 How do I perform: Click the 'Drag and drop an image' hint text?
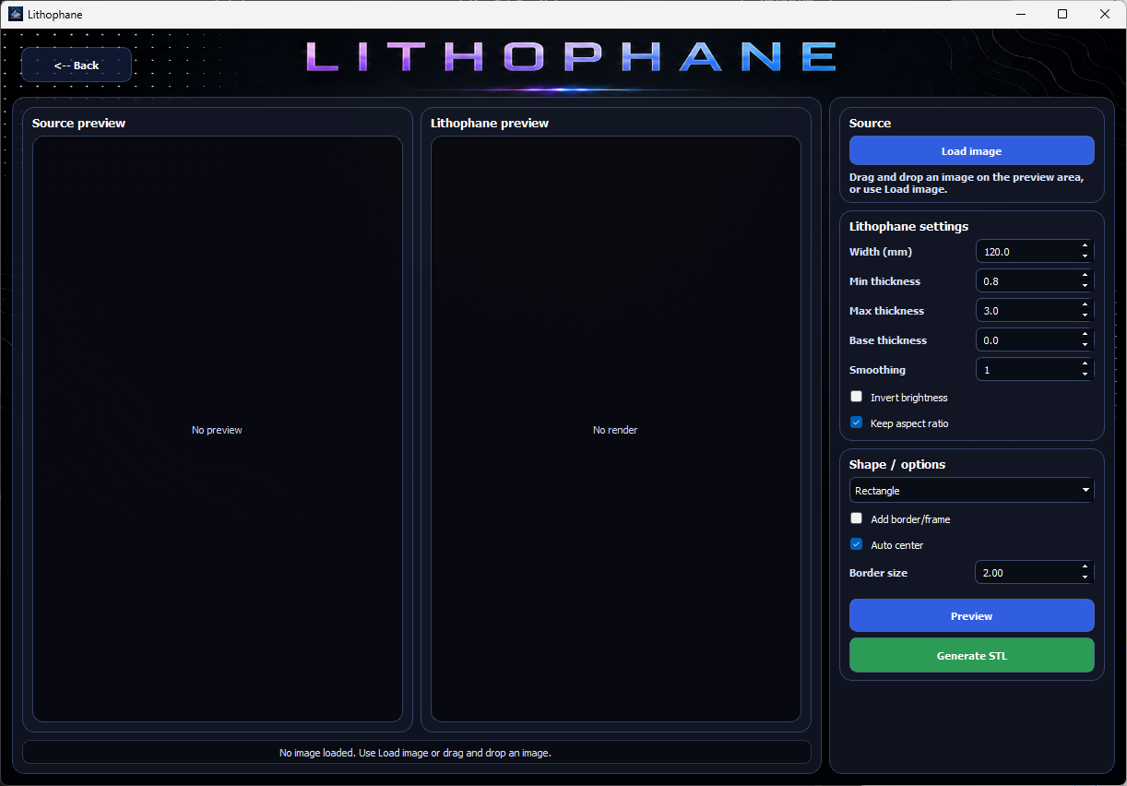pos(967,183)
